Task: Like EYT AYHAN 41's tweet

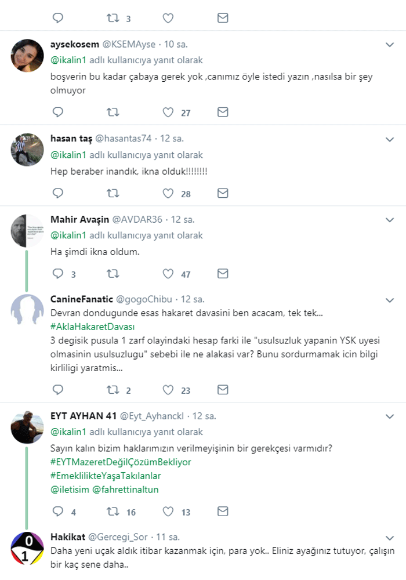Action: (168, 512)
